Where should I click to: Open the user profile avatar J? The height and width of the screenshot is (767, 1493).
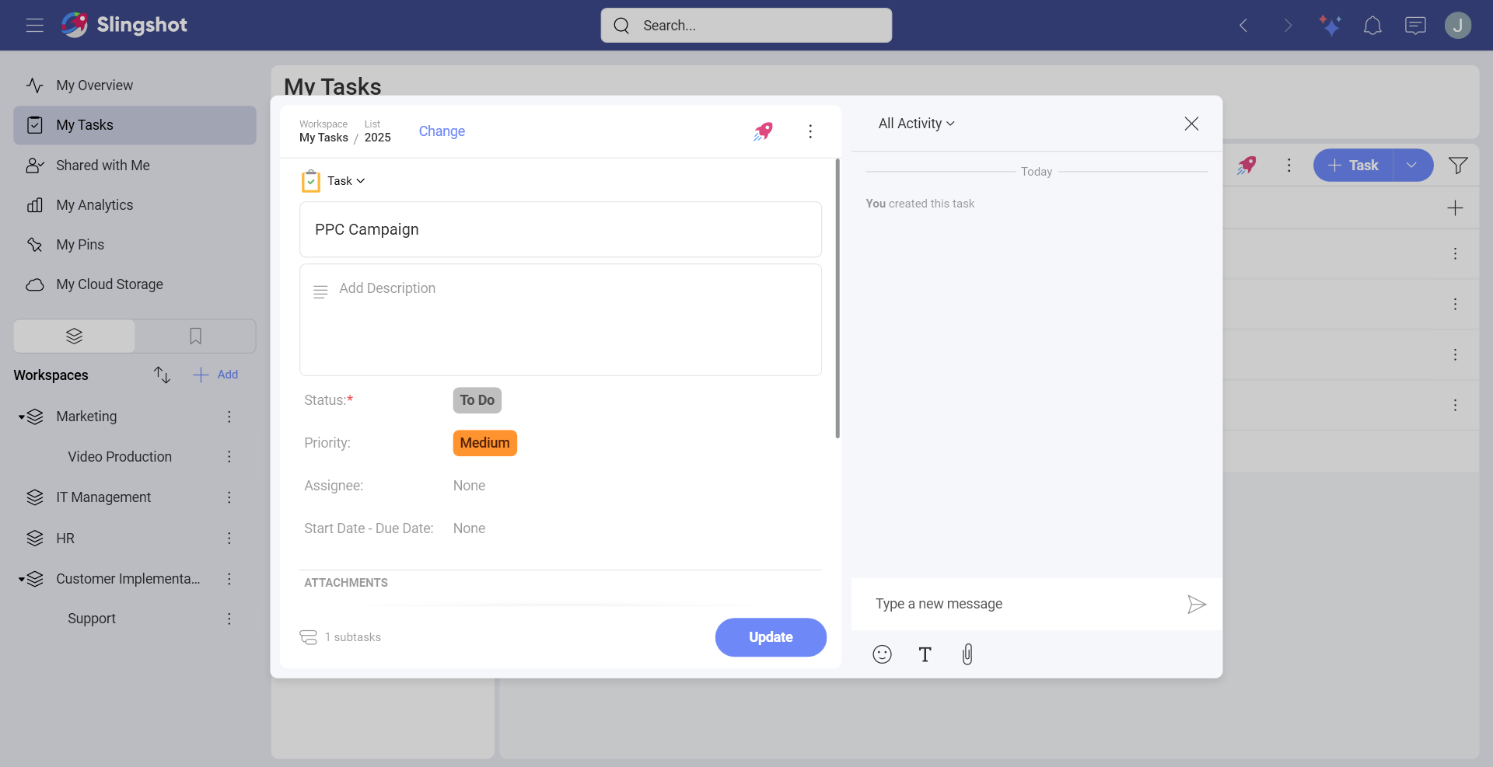[x=1458, y=26]
